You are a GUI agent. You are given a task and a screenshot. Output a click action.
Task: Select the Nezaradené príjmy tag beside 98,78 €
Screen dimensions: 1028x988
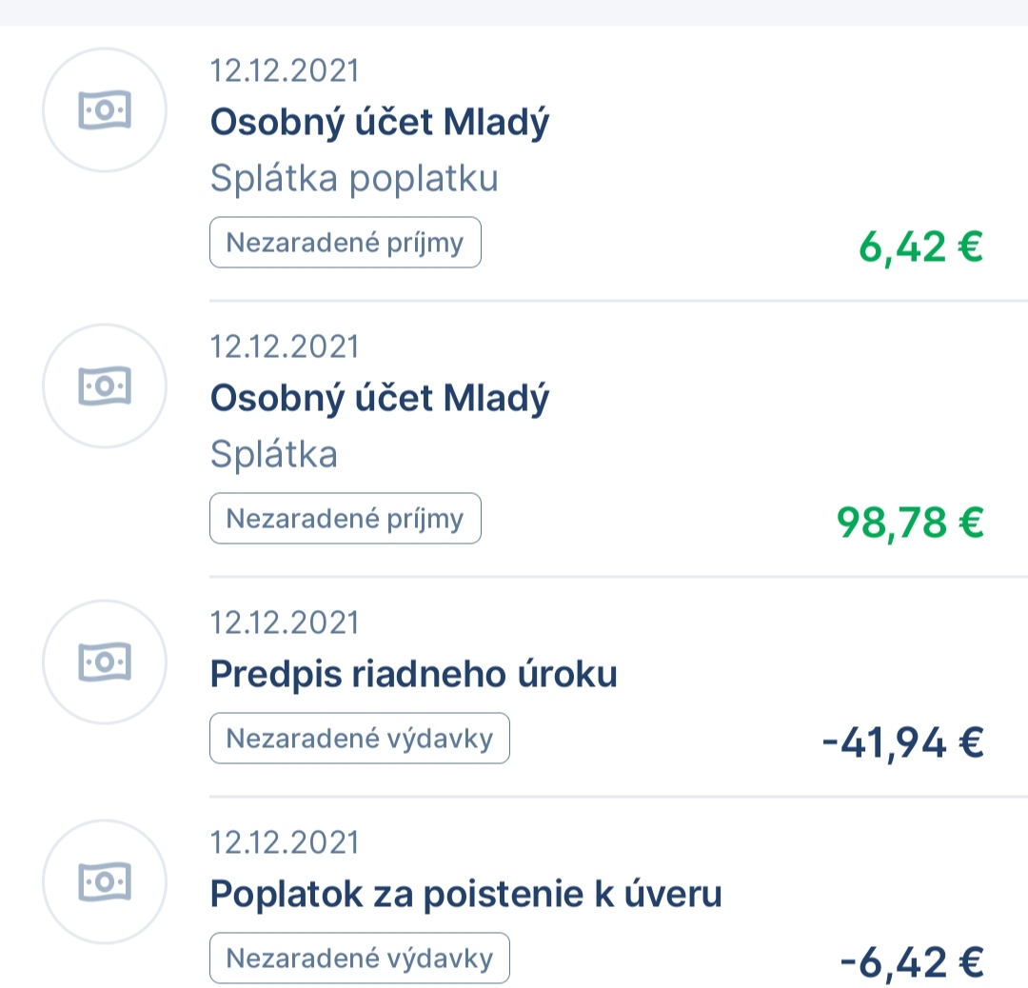tap(345, 519)
